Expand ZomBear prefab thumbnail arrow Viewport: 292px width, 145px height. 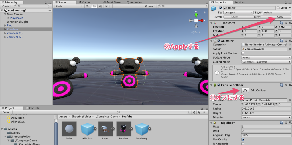[x=131, y=129]
